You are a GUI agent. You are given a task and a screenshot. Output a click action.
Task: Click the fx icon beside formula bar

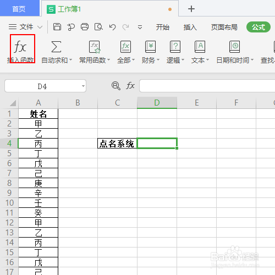[130, 85]
